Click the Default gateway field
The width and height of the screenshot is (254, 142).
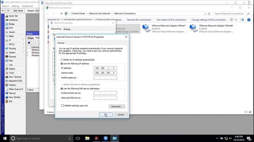tap(105, 78)
